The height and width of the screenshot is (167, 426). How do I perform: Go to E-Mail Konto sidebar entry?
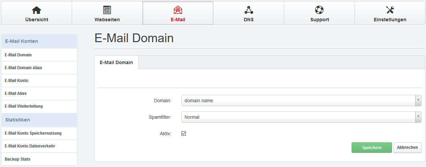click(17, 81)
